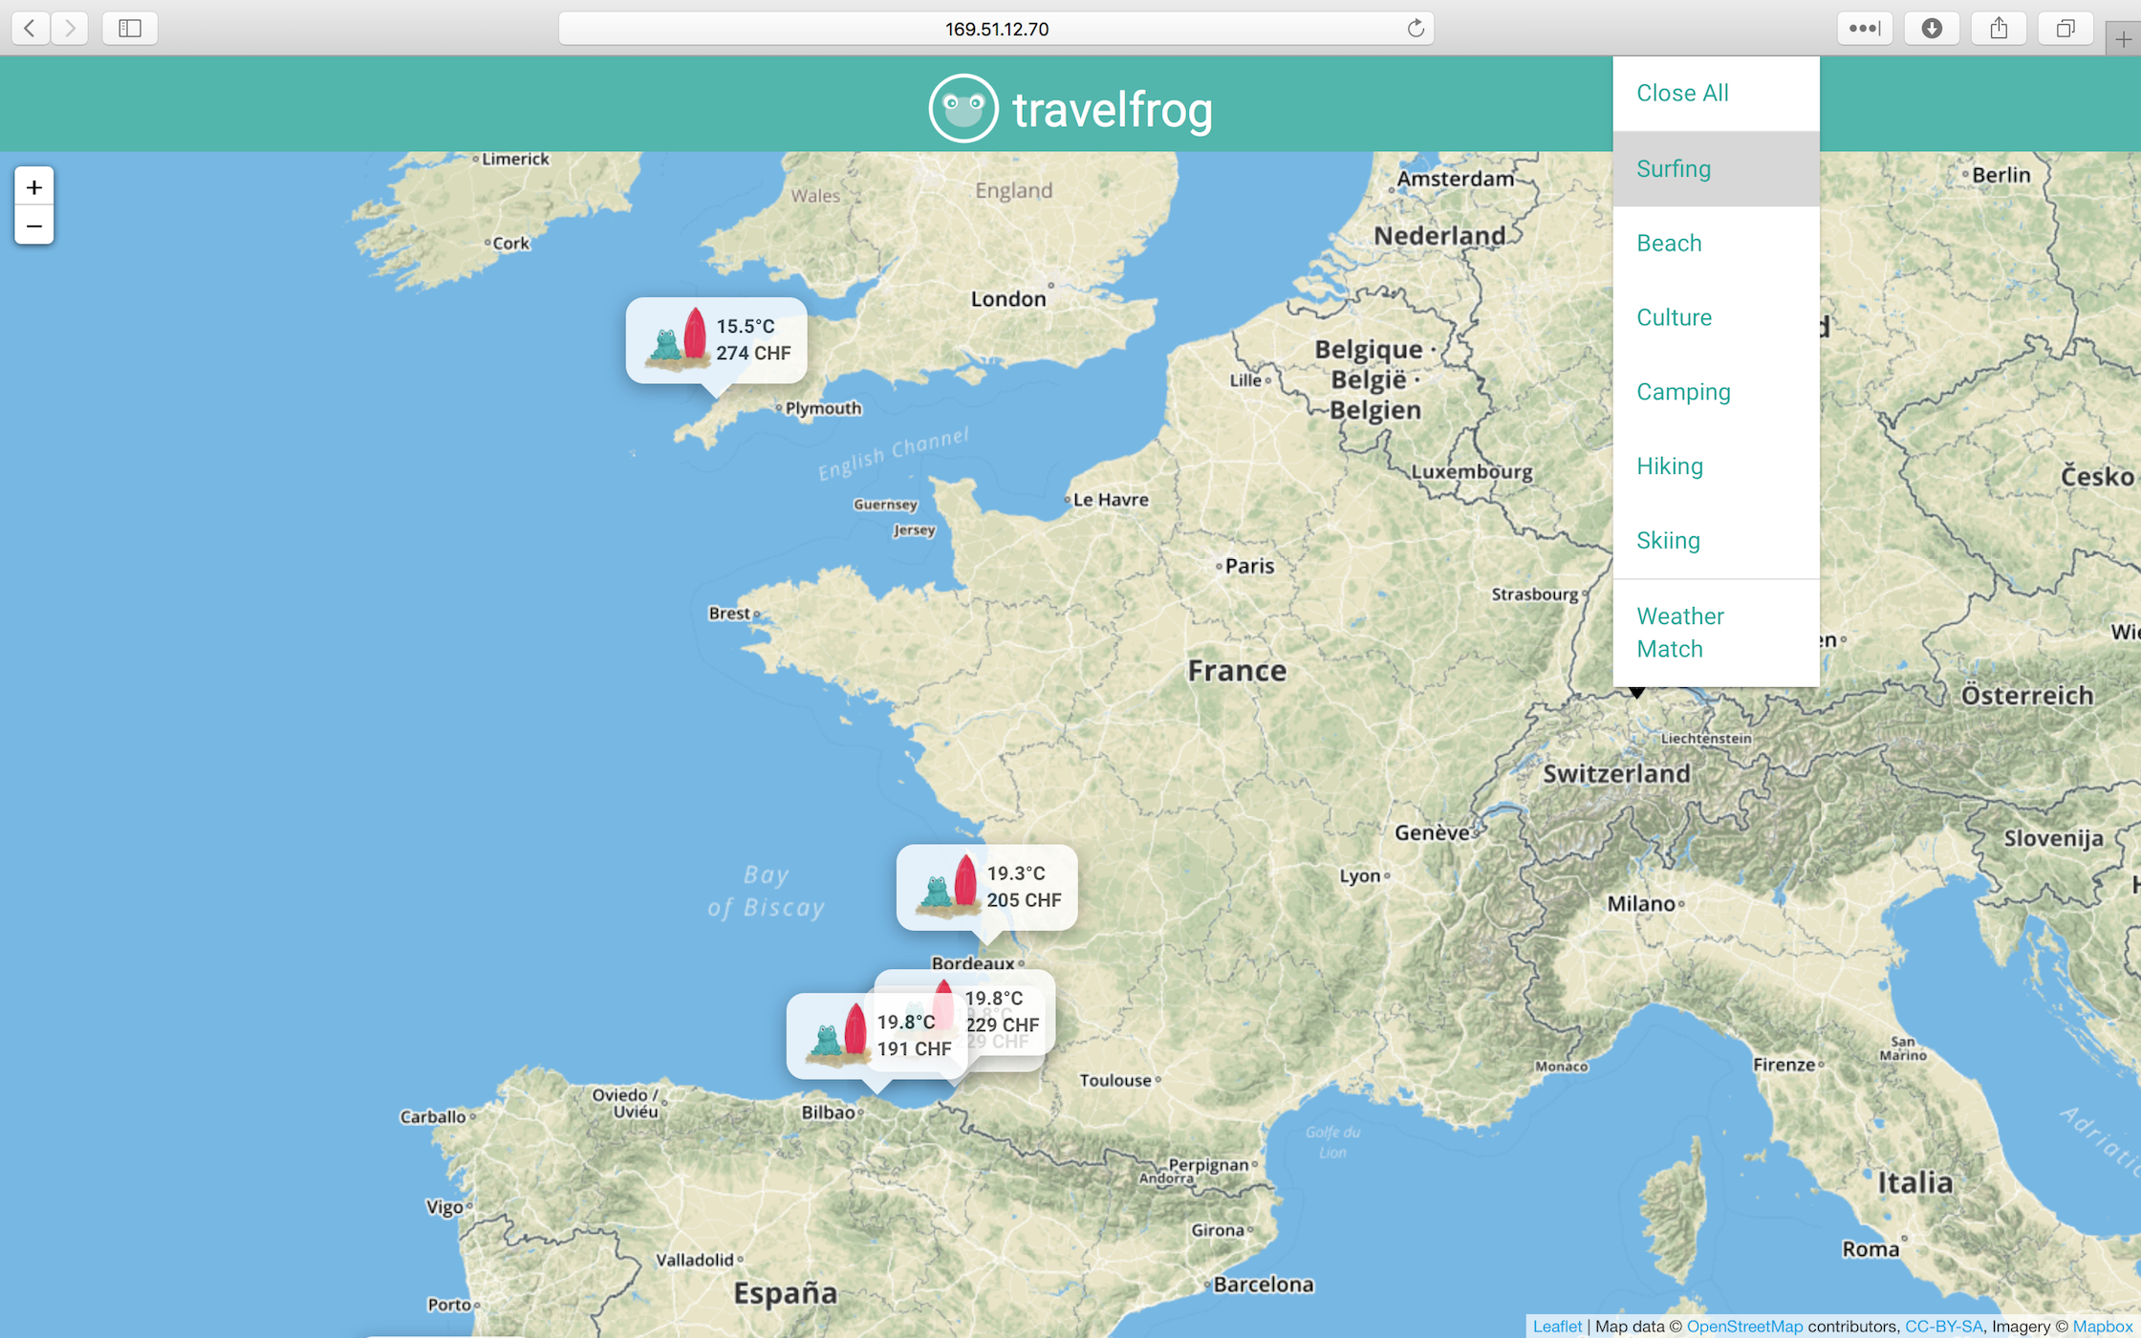Open the Safari downloads icon
Viewport: 2141px width, 1338px height.
pyautogui.click(x=1932, y=29)
